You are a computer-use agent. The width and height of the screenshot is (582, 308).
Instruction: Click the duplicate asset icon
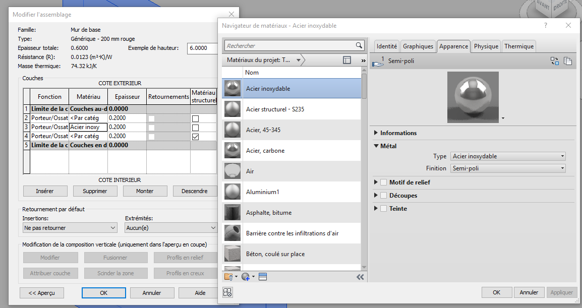pos(568,61)
